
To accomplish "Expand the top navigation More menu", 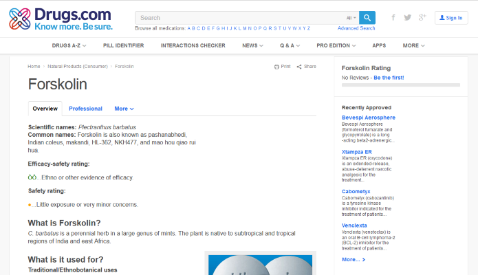I will pyautogui.click(x=413, y=45).
